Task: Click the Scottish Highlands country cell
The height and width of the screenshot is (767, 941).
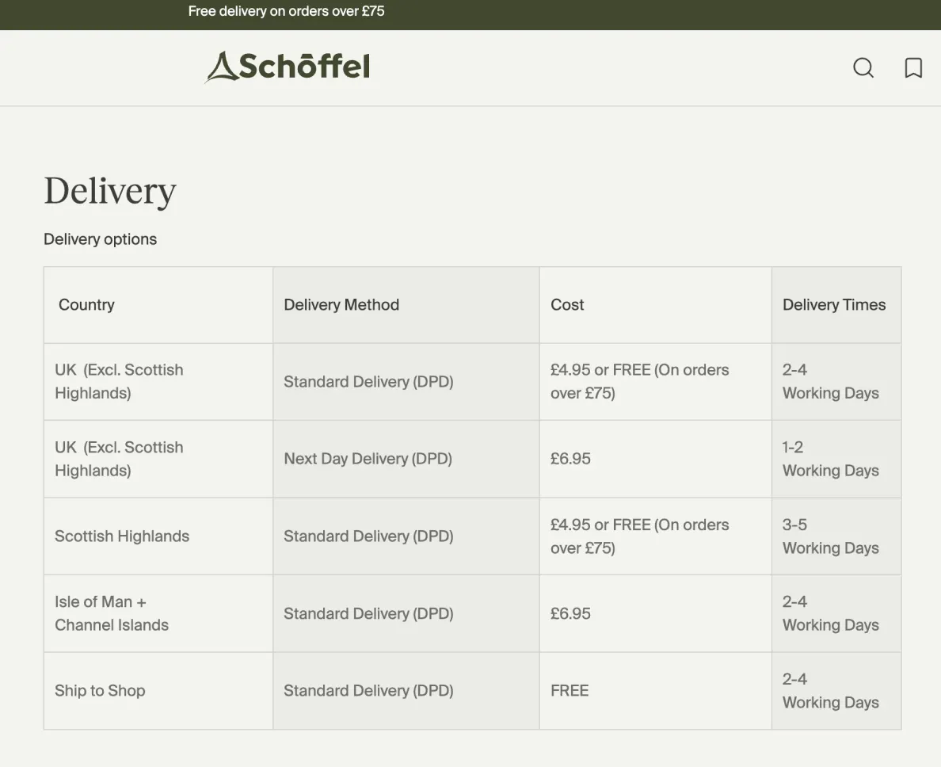Action: [x=122, y=536]
